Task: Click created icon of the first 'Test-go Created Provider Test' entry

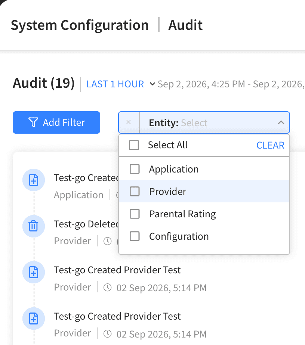Action: point(34,273)
